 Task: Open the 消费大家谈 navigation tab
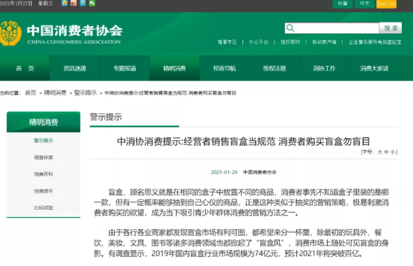point(374,68)
